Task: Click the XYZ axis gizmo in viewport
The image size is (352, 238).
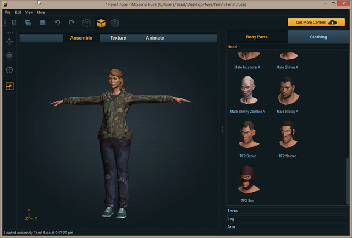Action: pyautogui.click(x=31, y=215)
